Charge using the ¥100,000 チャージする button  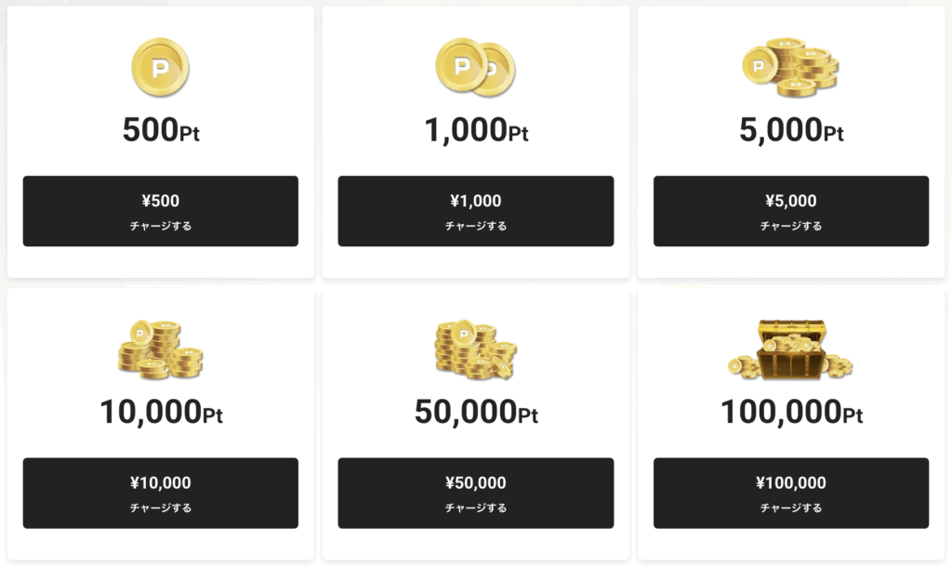click(x=791, y=494)
